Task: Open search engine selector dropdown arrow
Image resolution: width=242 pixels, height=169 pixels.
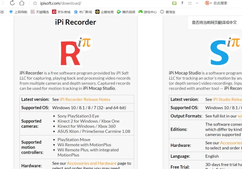Action: pos(211,3)
